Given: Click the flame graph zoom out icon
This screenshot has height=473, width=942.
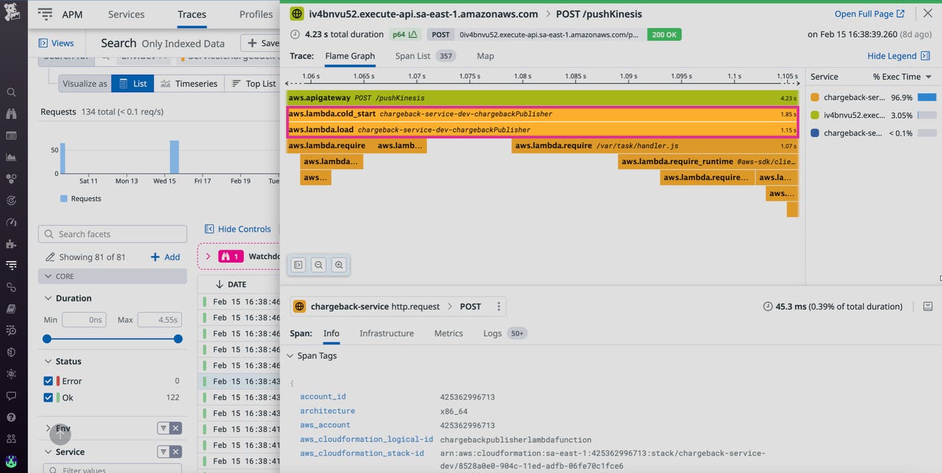Looking at the screenshot, I should tap(319, 265).
